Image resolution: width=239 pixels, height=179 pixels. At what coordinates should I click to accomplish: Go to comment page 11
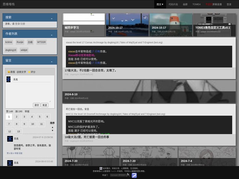click(41, 124)
